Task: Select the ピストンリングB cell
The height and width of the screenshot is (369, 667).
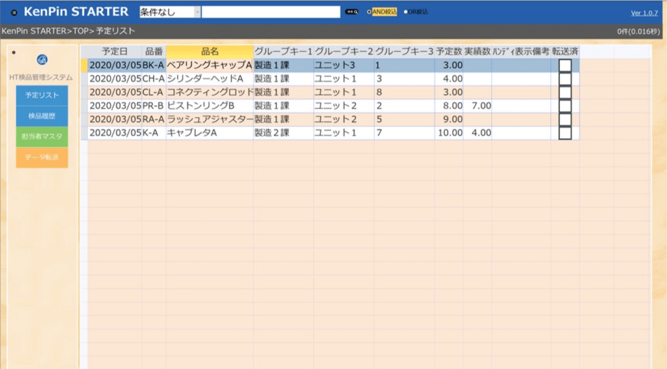Action: 210,106
